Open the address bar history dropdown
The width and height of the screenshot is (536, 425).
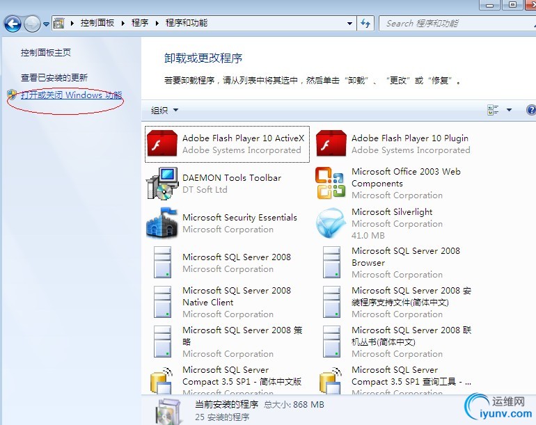pyautogui.click(x=349, y=24)
